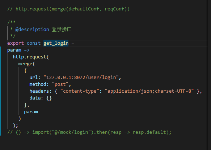The image size is (211, 150).
Task: Click the data property name
Action: pyautogui.click(x=35, y=98)
